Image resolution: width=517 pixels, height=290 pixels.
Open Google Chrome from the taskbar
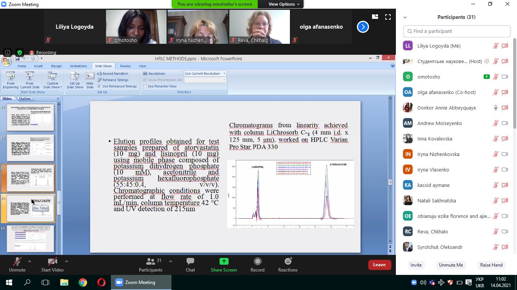coord(83,282)
